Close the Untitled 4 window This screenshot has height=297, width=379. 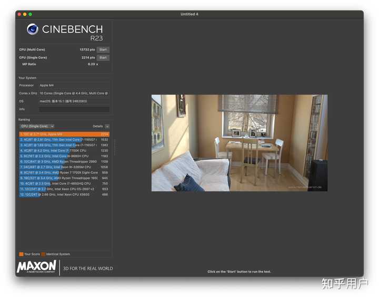coord(19,14)
